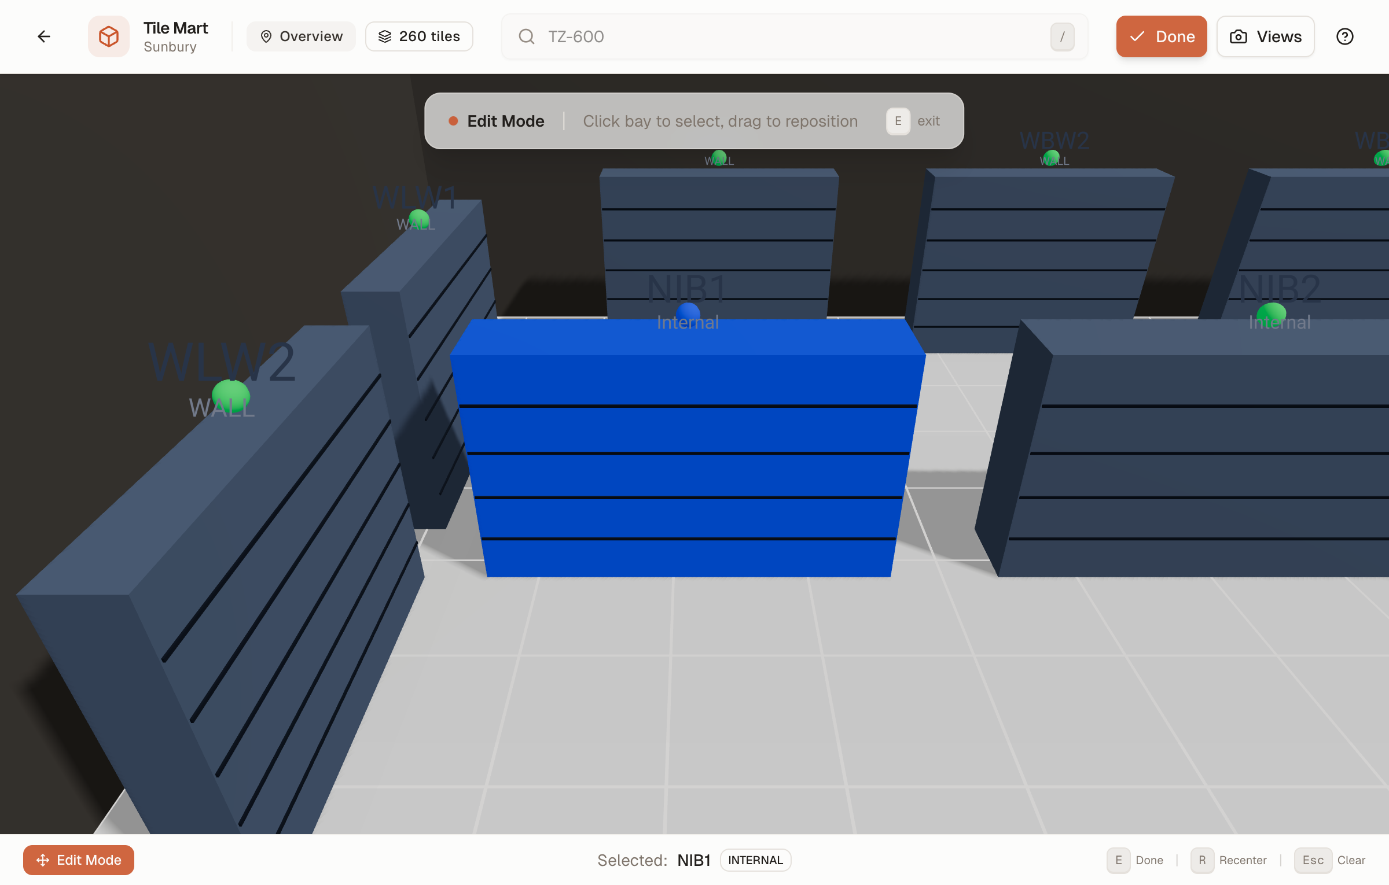Image resolution: width=1389 pixels, height=885 pixels.
Task: Click the INTERNAL badge next to selected NIB1
Action: pos(755,860)
